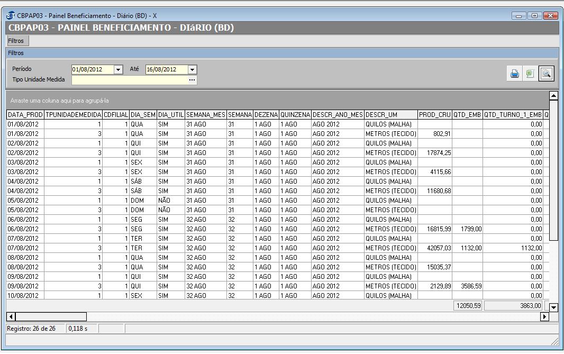Open the Tipo Unidade Medida lookup ellipsis
564x354 pixels.
click(x=192, y=80)
